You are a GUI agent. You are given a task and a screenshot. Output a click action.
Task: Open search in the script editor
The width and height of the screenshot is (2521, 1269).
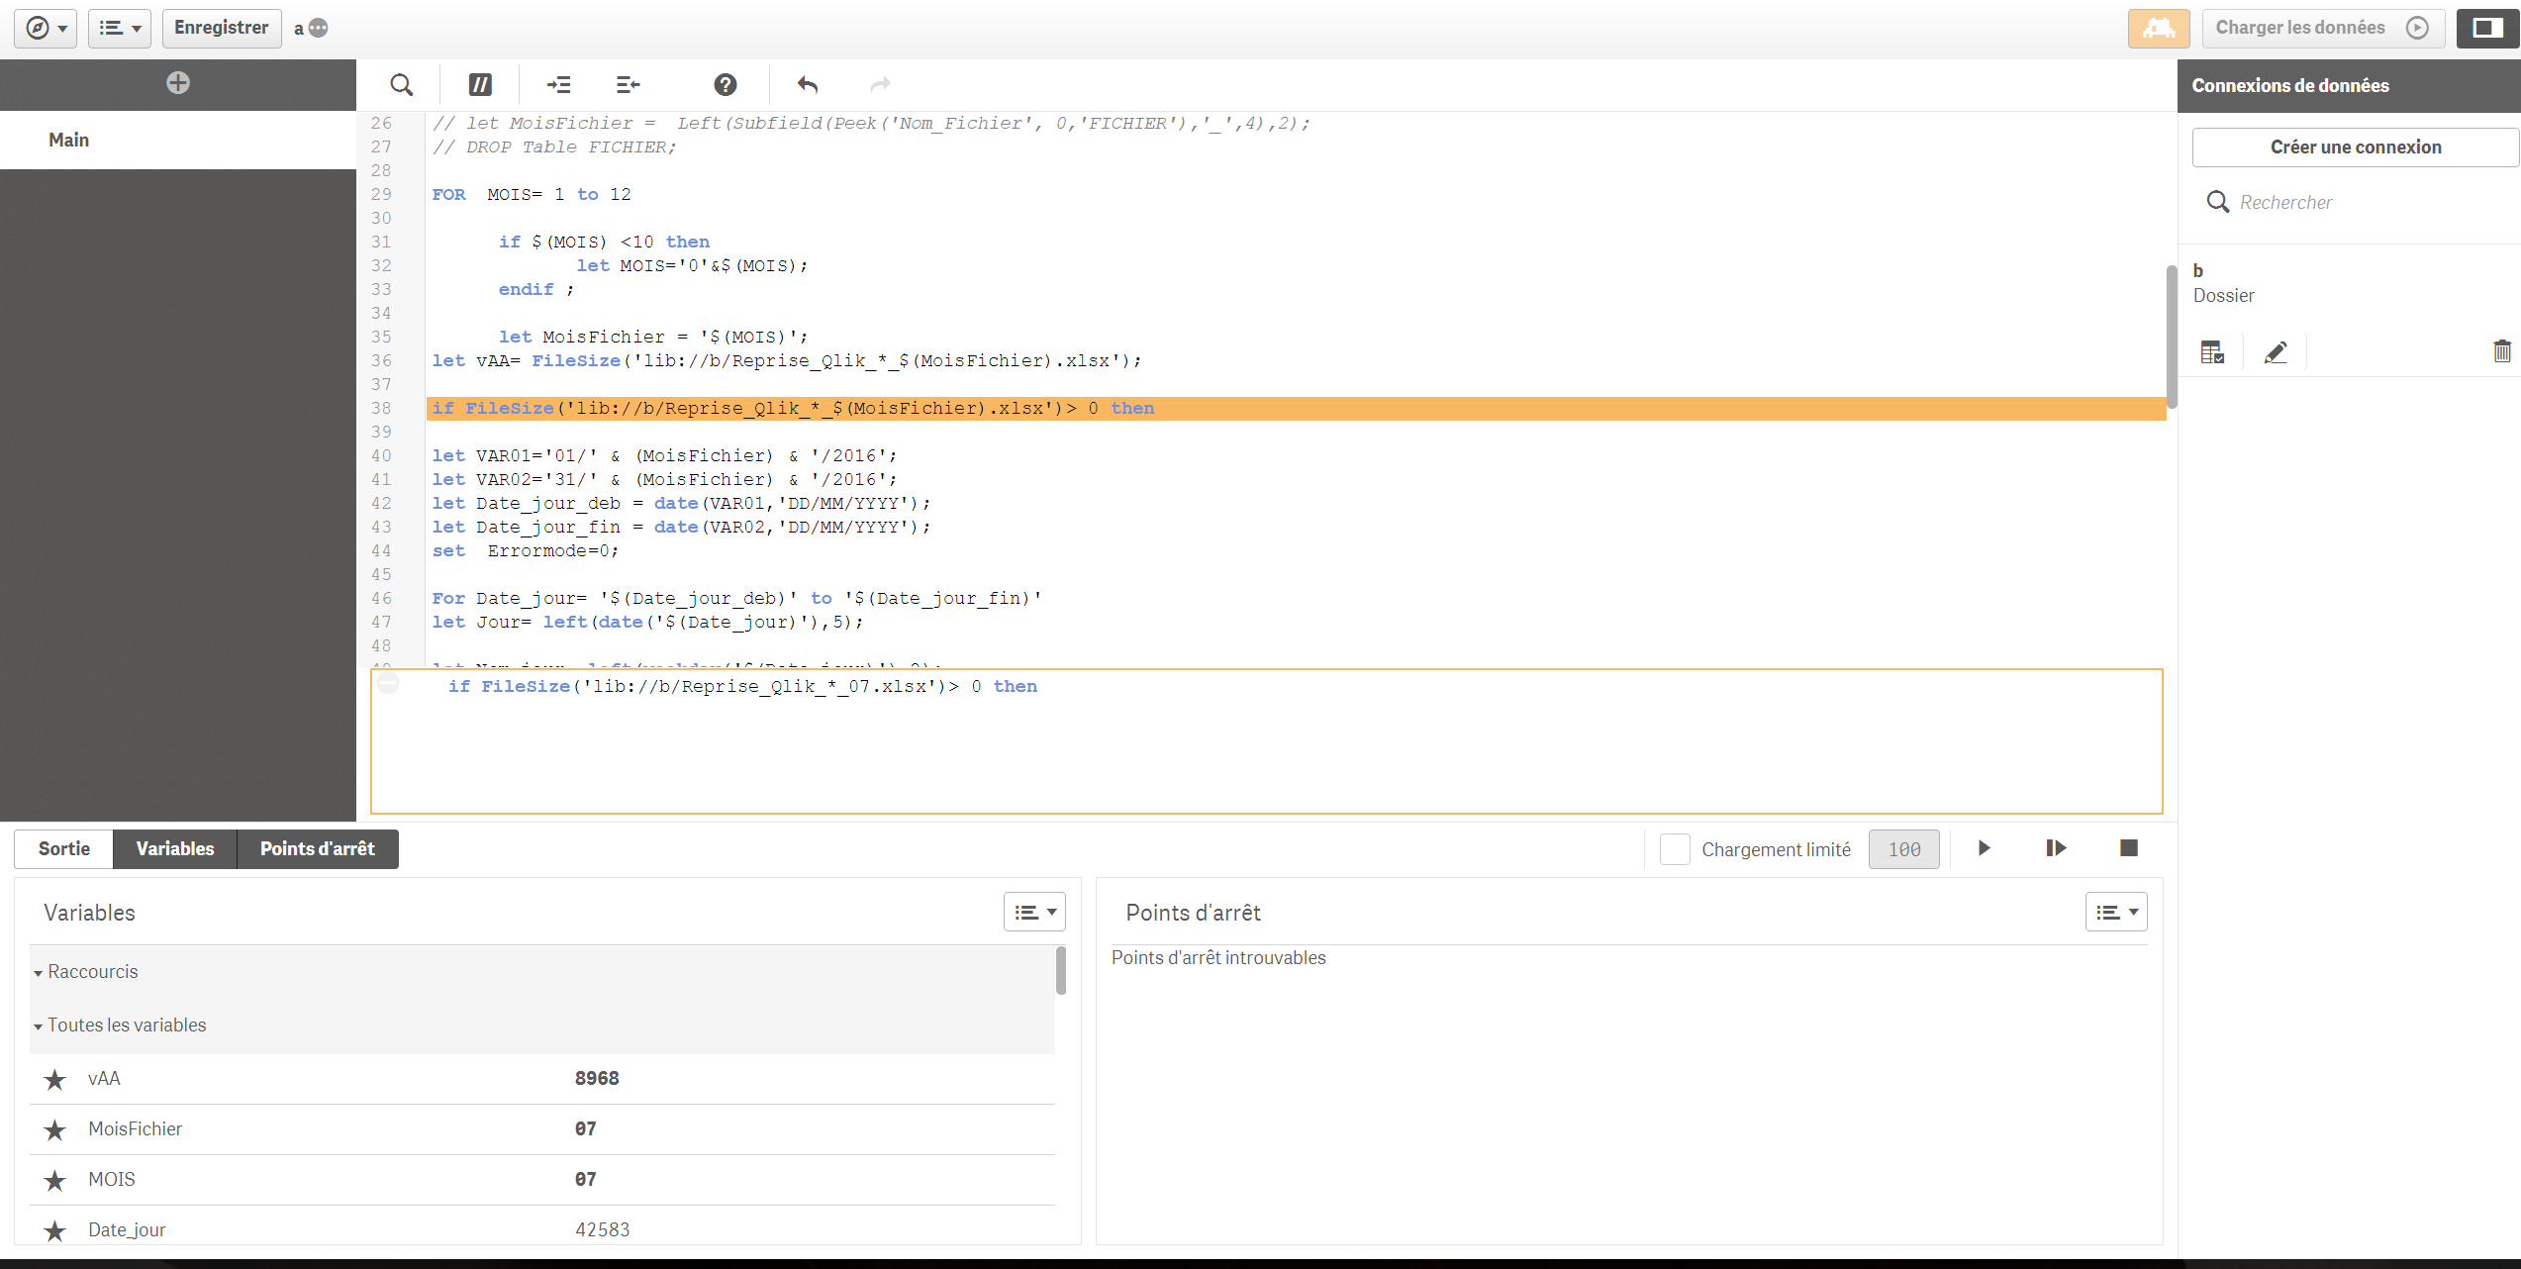pos(401,85)
